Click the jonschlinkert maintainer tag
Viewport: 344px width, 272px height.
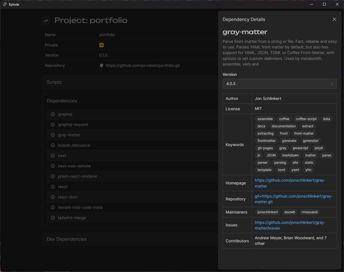click(x=267, y=212)
